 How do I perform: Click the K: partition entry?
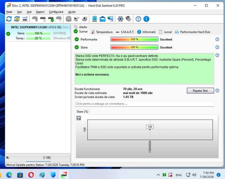pyautogui.click(x=38, y=158)
